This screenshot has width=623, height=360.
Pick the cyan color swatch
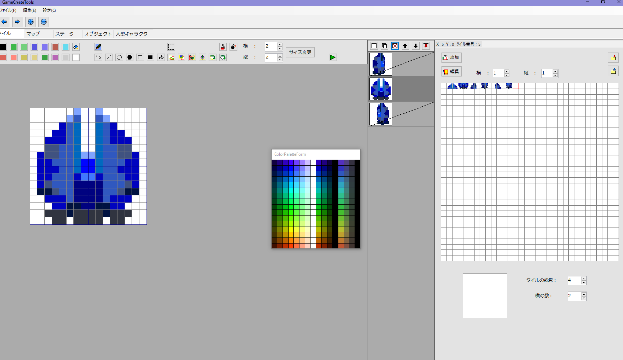point(65,47)
